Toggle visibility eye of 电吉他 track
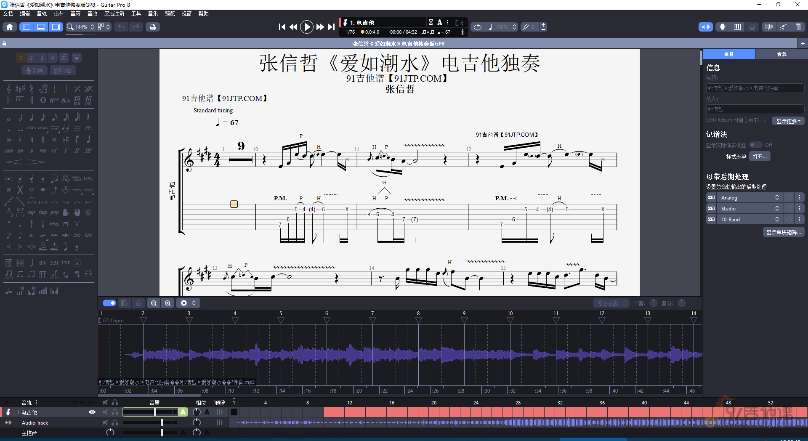The width and height of the screenshot is (808, 441). coord(92,412)
